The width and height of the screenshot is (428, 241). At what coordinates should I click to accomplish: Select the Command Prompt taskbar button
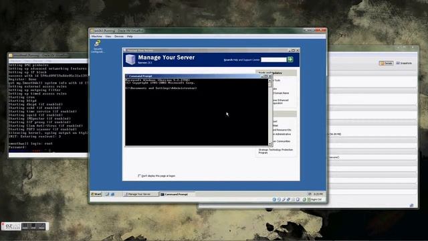pyautogui.click(x=177, y=194)
